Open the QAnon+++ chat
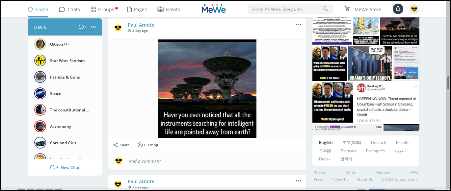This screenshot has width=451, height=191. pos(65,44)
